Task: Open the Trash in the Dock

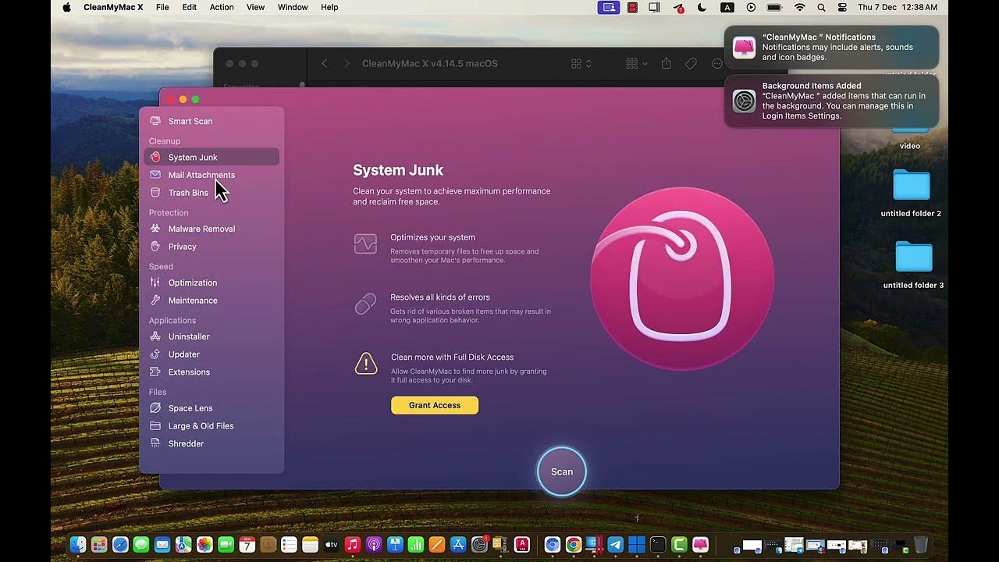Action: coord(921,545)
